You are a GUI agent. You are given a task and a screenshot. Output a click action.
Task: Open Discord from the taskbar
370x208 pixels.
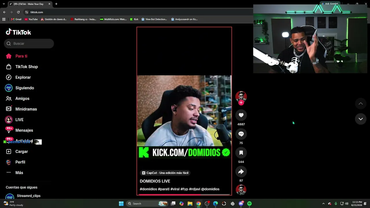point(241,204)
